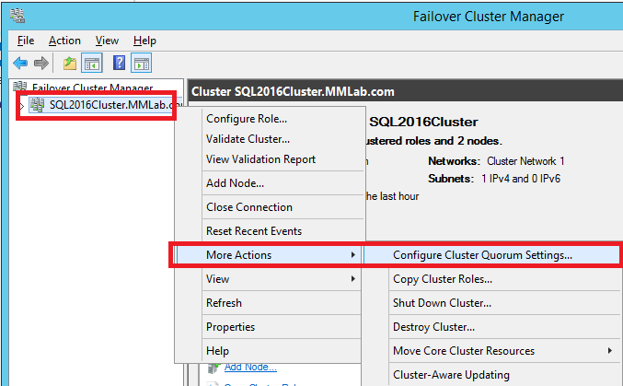Click the SQL2016Cluster node icon in tree
623x386 pixels.
click(x=37, y=105)
